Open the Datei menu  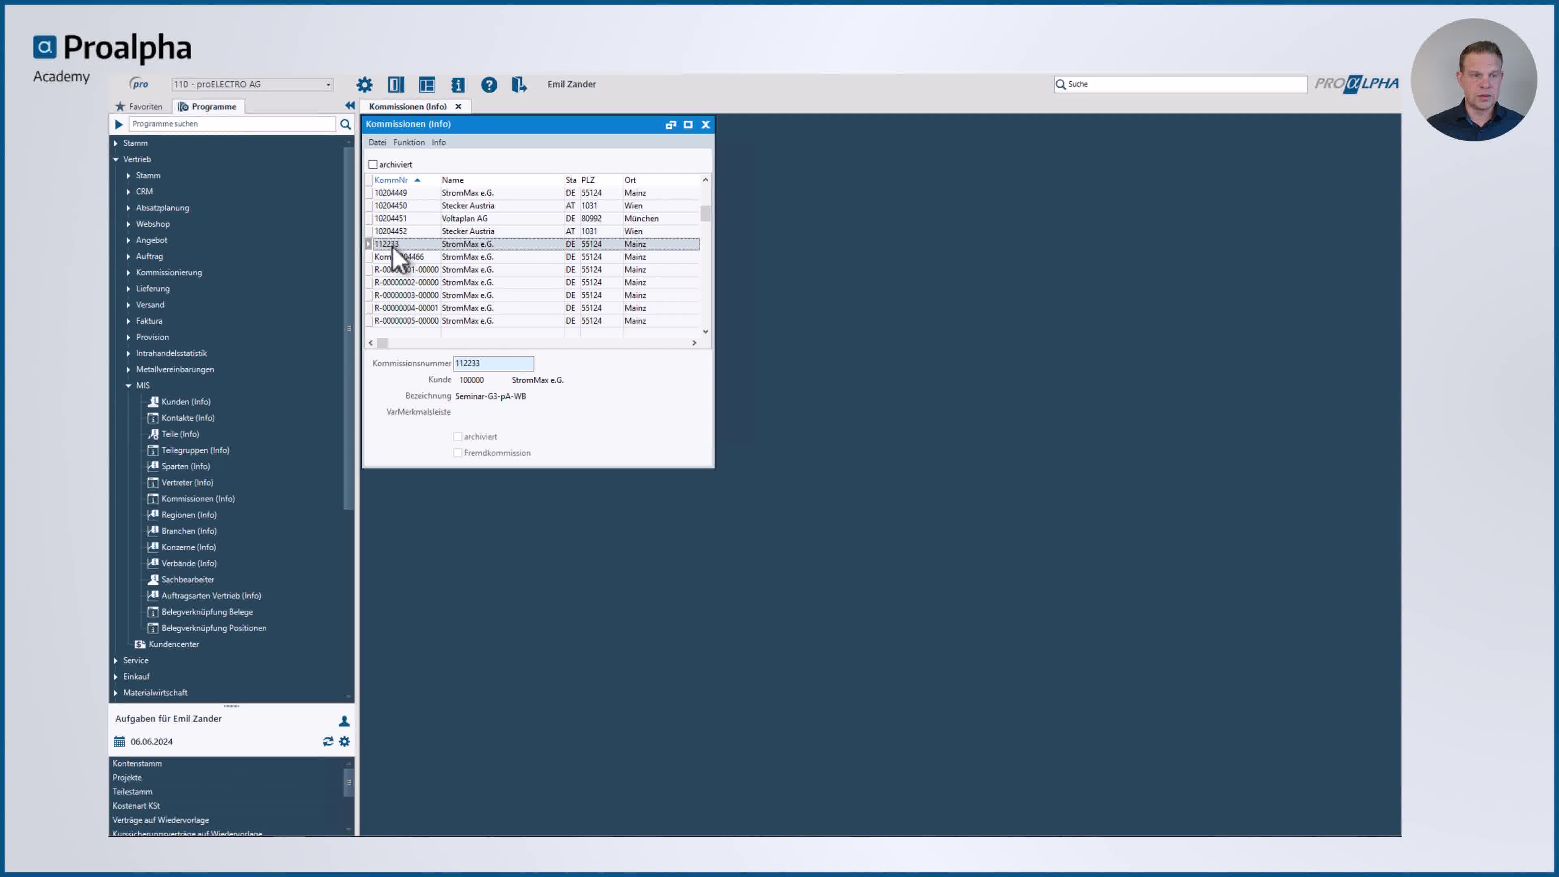pyautogui.click(x=377, y=143)
